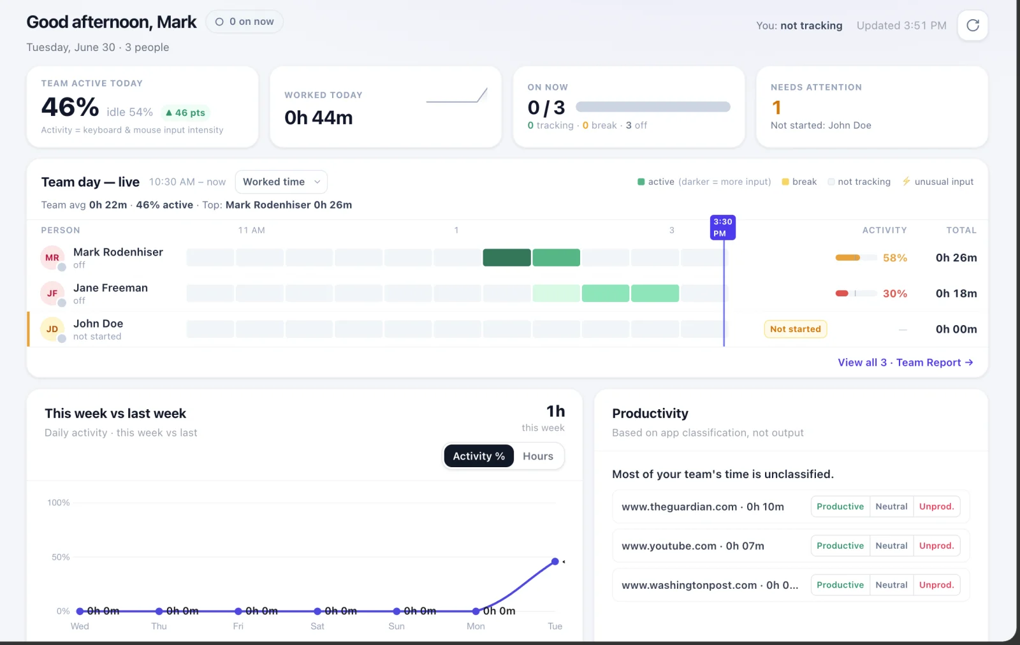The height and width of the screenshot is (645, 1020).
Task: Click Mark Rodenhiser's MR avatar
Action: (x=52, y=257)
